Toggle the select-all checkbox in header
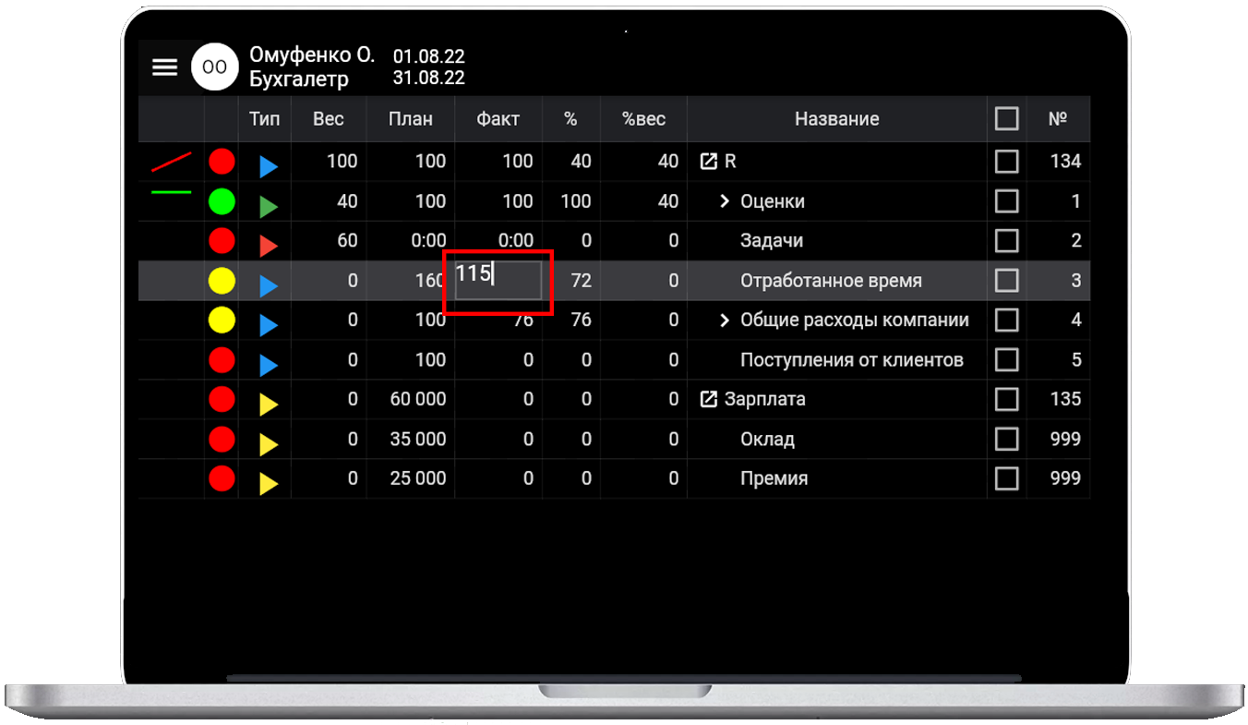 click(1006, 118)
